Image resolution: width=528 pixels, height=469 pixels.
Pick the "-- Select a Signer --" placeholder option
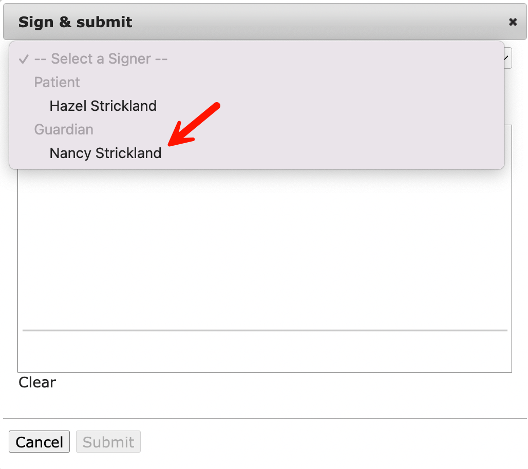click(101, 59)
